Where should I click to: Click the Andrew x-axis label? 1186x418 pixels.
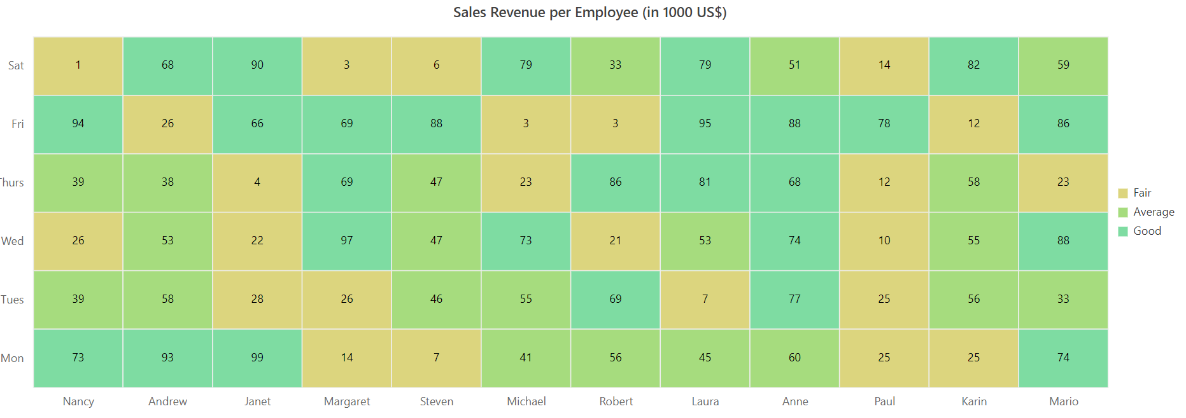[168, 401]
